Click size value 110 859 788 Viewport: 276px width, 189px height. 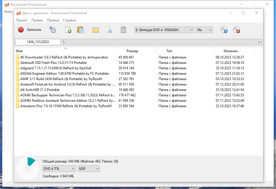(127, 74)
